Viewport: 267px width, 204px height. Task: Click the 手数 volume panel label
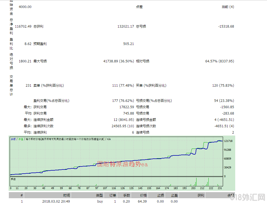pyautogui.click(x=13, y=179)
